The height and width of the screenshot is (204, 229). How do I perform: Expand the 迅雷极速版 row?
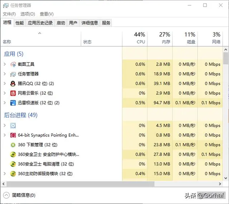click(x=5, y=103)
